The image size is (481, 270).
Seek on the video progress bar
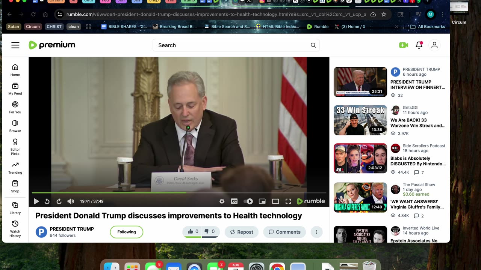[179, 193]
